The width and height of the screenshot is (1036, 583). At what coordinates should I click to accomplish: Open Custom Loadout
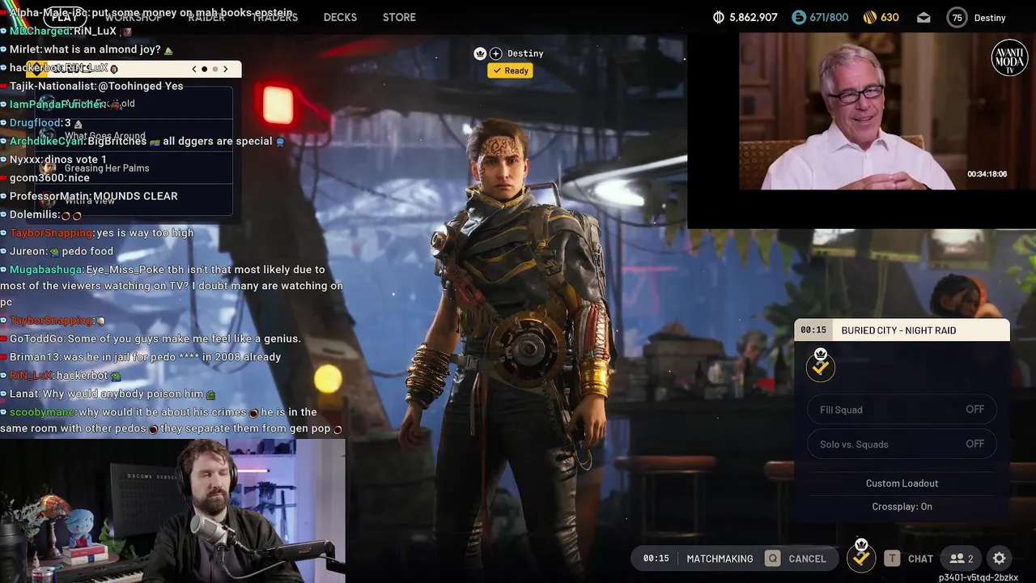(x=902, y=483)
